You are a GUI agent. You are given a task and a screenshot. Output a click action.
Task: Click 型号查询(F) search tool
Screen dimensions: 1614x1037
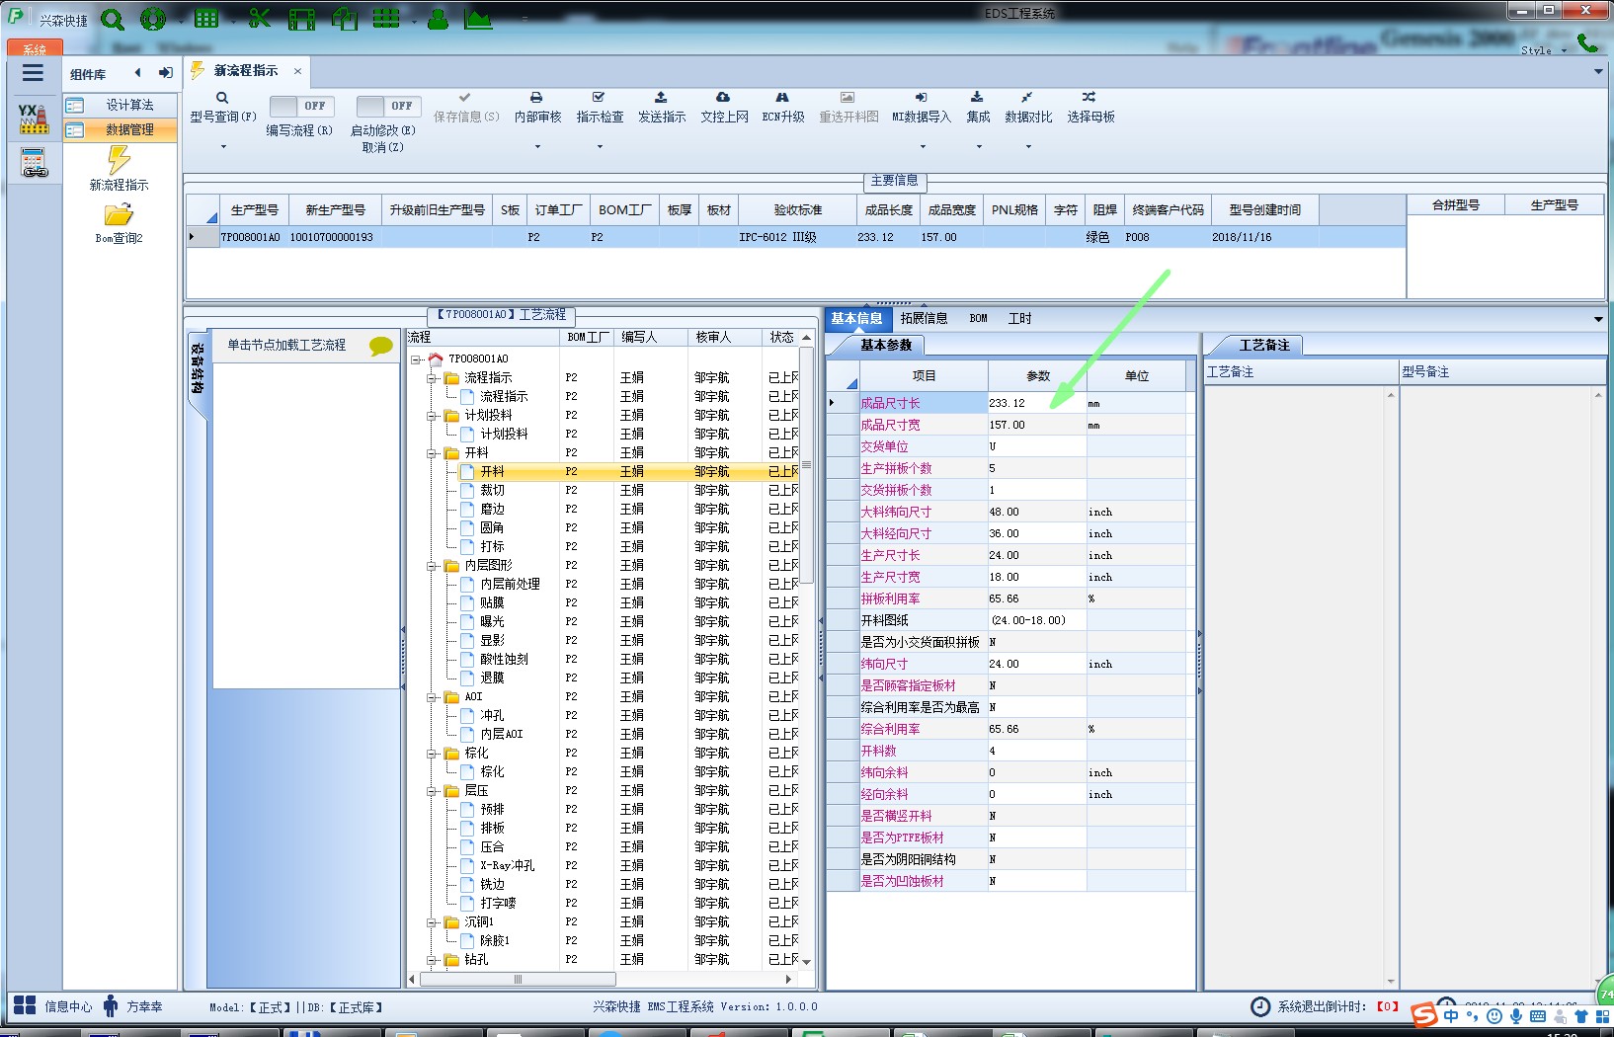[222, 108]
